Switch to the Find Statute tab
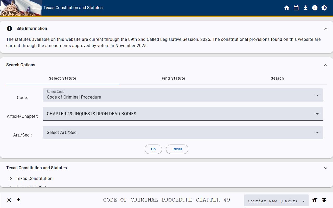Screen dimensions: 333x208 [x=174, y=78]
